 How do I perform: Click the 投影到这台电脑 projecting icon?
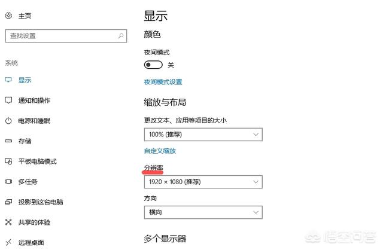(x=8, y=202)
